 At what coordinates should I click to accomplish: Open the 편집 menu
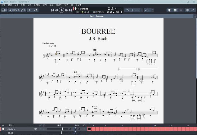tap(10, 5)
